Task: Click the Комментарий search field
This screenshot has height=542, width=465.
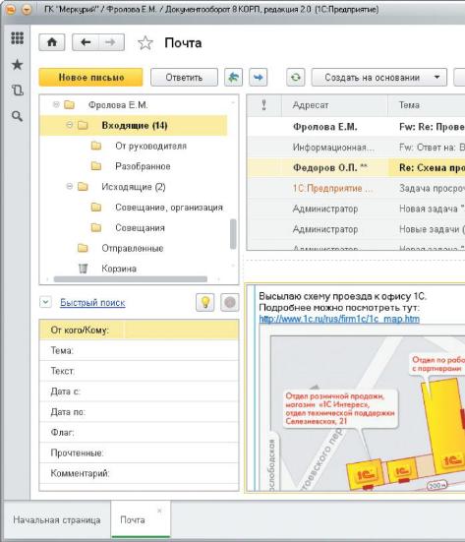Action: click(140, 473)
